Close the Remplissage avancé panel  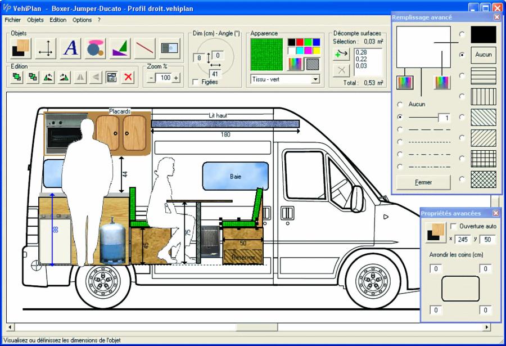tap(497, 17)
